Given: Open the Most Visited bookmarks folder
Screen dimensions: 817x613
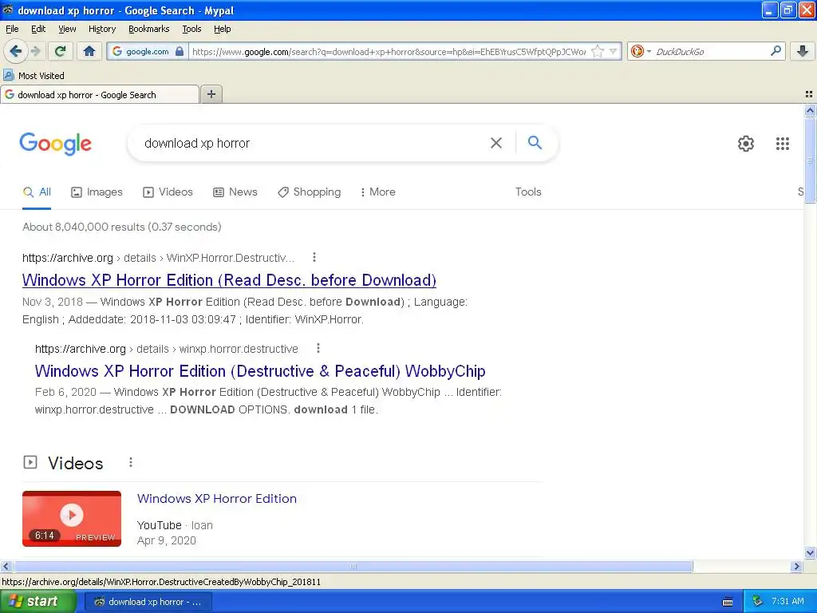Looking at the screenshot, I should [x=34, y=76].
